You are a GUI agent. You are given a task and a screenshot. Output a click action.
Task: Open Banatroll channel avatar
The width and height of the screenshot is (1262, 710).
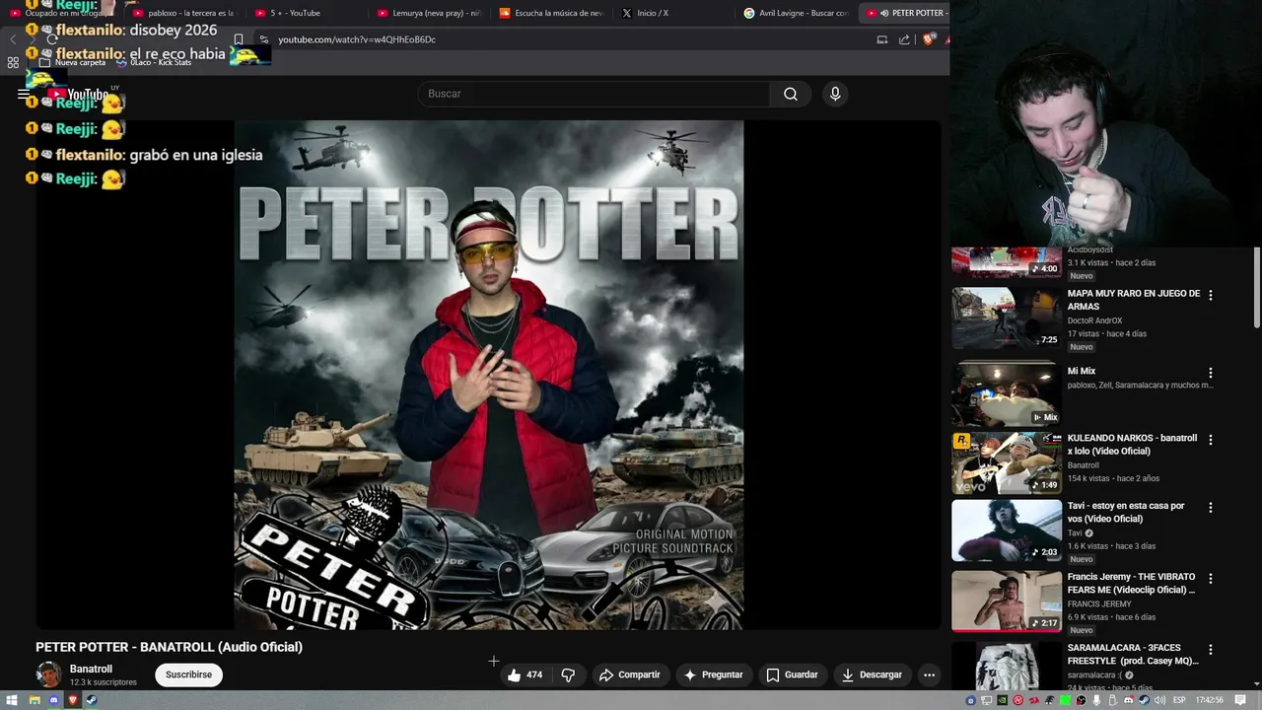[48, 674]
